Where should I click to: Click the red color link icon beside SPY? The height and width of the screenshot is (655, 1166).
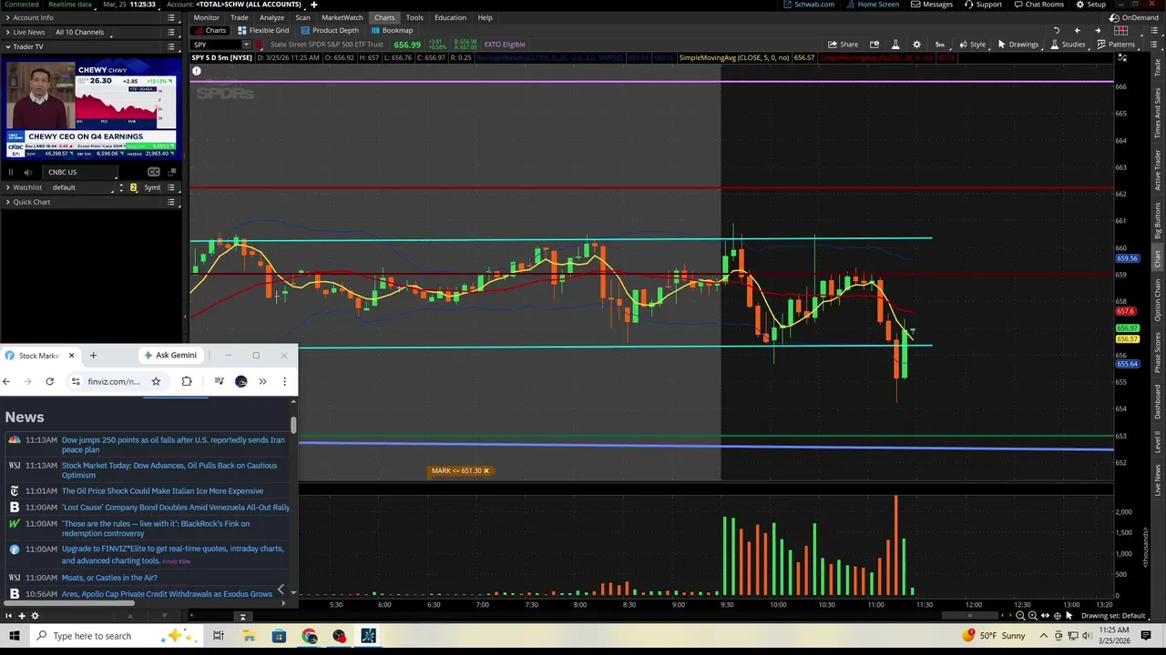(x=259, y=45)
